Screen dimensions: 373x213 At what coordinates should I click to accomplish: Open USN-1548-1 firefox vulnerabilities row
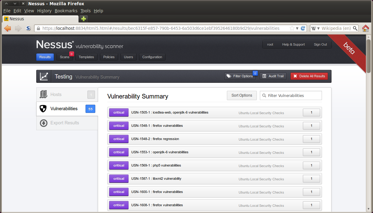click(215, 126)
